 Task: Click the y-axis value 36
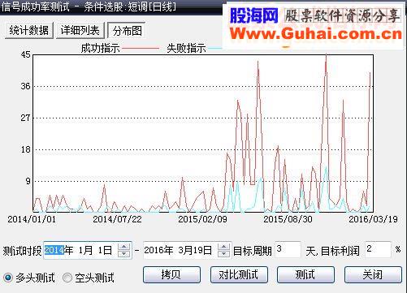[x=26, y=86]
